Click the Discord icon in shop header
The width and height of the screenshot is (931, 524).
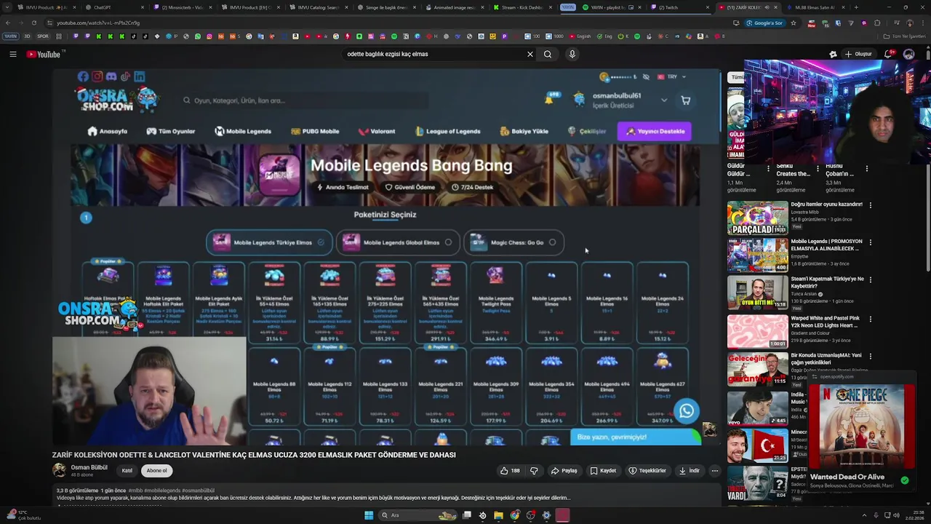[x=111, y=76]
